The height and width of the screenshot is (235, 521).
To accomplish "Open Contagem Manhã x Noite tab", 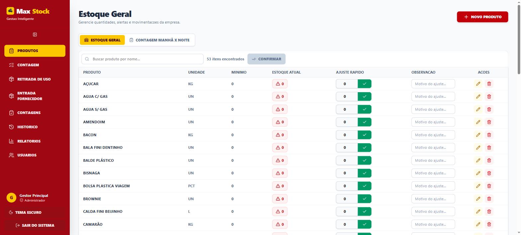I will click(x=159, y=40).
